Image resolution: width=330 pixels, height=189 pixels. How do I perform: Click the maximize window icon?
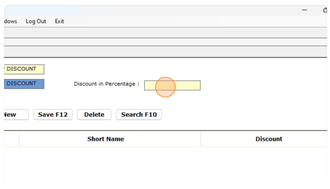[325, 10]
